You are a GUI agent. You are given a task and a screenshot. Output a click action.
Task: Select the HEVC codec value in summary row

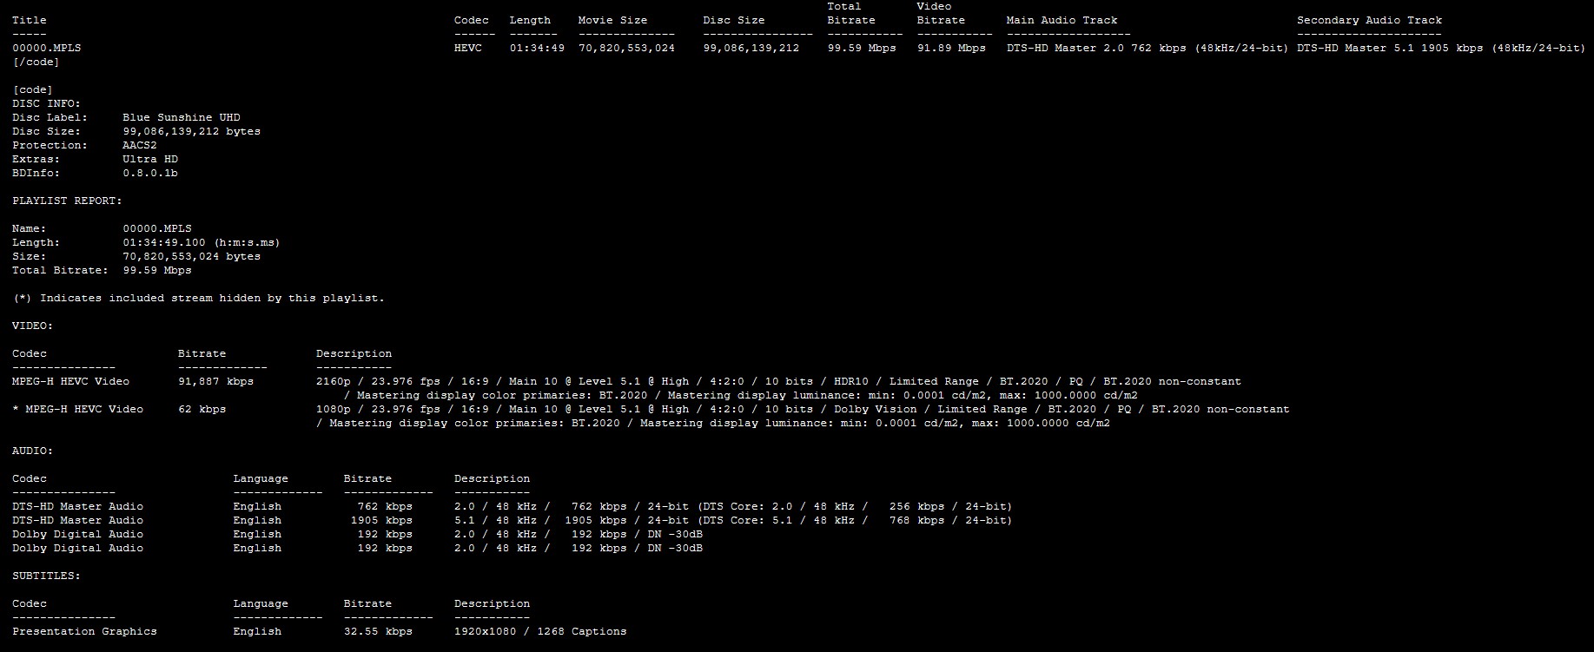[x=467, y=48]
